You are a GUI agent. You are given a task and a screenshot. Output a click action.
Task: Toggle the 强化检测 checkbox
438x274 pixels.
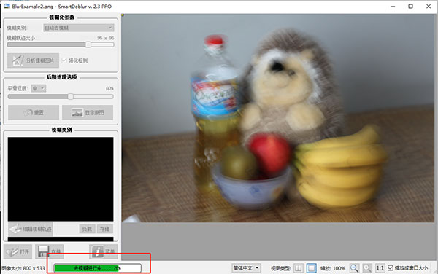(64, 60)
